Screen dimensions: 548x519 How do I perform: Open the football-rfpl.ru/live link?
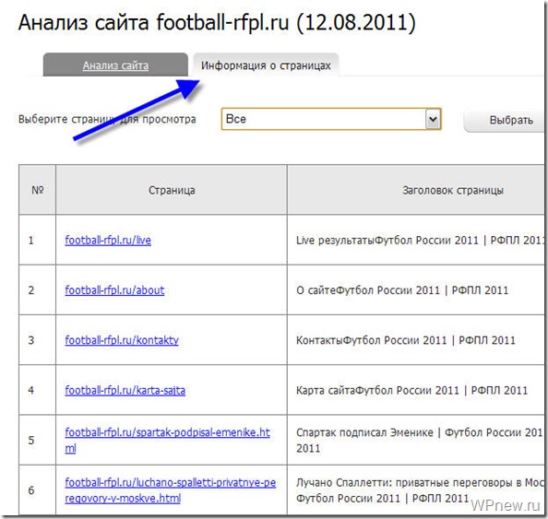point(108,240)
